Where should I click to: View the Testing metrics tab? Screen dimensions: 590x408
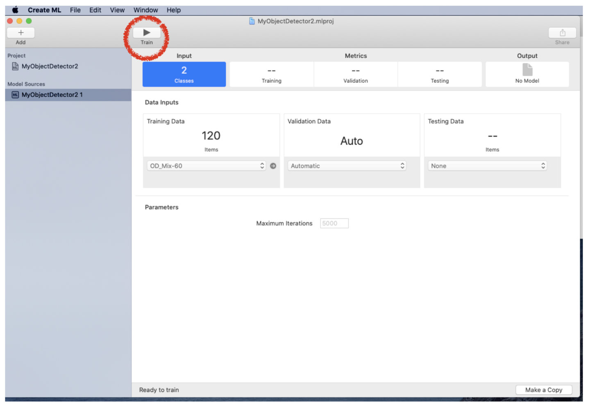coord(439,74)
